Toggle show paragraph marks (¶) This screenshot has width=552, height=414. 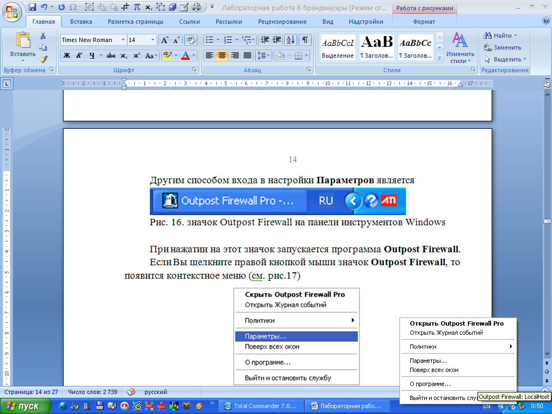305,40
